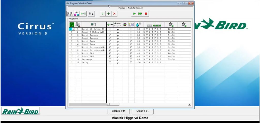The width and height of the screenshot is (260, 123).
Task: Click the sort order down-arrow icon
Action: 91,14
